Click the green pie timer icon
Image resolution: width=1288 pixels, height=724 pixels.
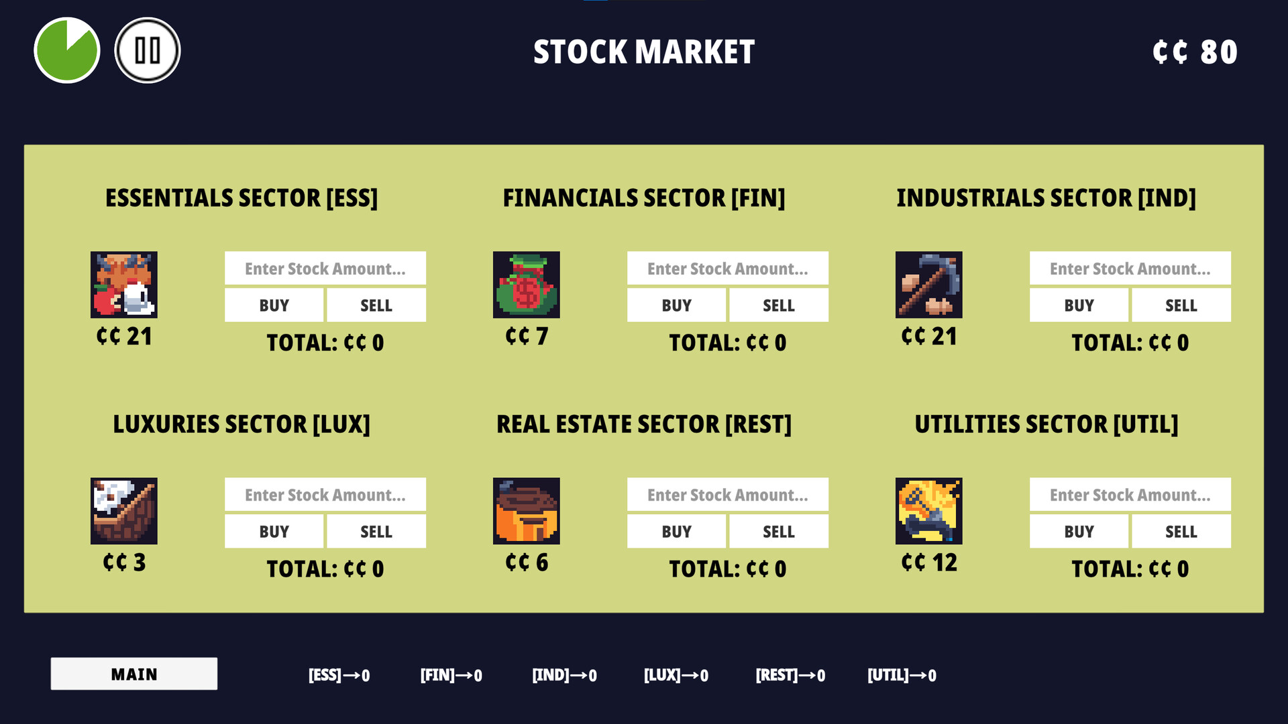click(67, 50)
